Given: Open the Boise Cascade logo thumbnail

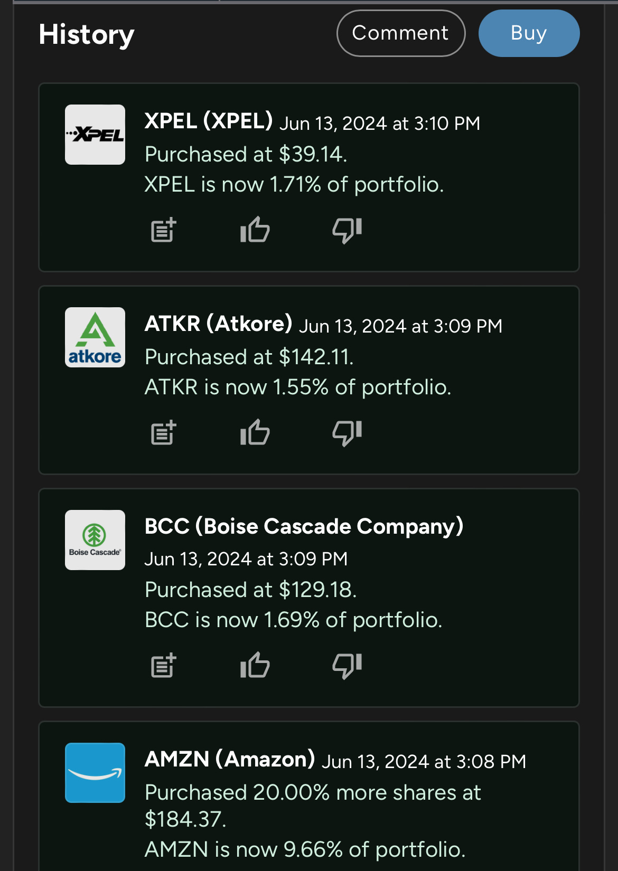Looking at the screenshot, I should (x=95, y=540).
